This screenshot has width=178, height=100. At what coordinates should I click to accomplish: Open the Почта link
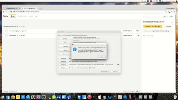pos(20,16)
